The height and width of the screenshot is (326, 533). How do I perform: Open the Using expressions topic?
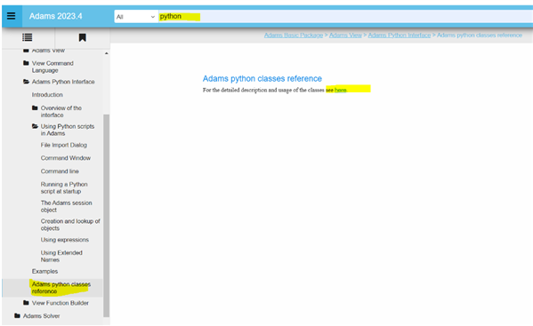[65, 240]
